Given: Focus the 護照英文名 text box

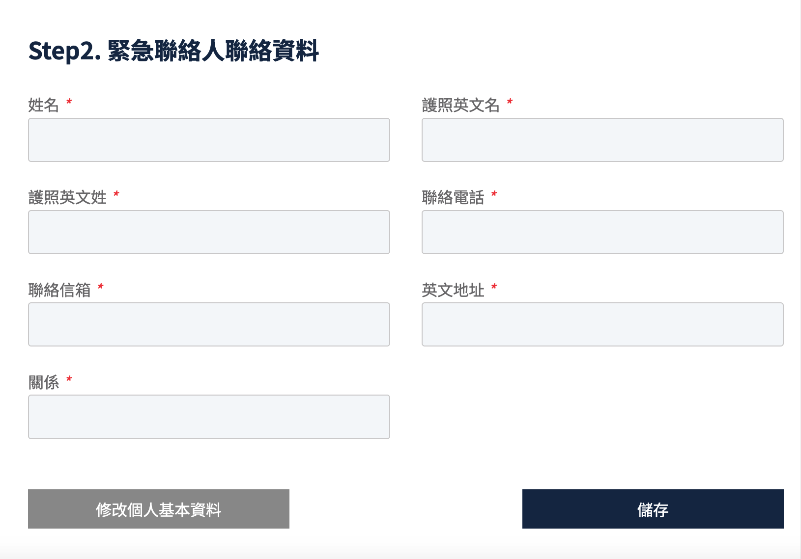Looking at the screenshot, I should click(602, 140).
